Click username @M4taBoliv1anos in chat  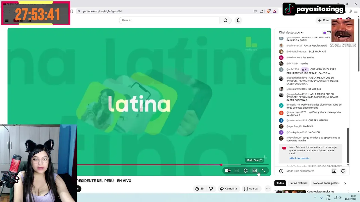tap(296, 52)
